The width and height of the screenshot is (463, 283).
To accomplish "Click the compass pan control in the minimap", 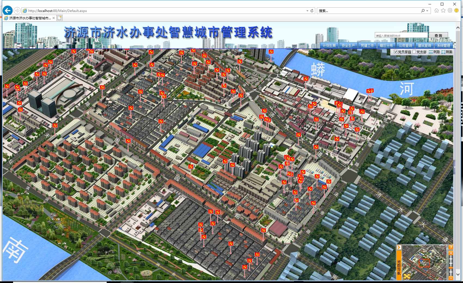I will point(407,276).
